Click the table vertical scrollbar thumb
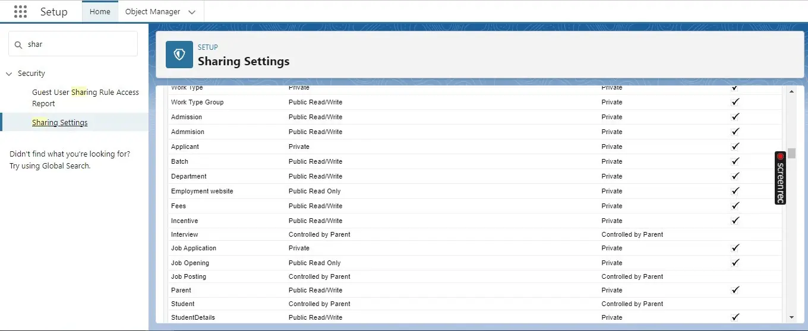 tap(791, 153)
